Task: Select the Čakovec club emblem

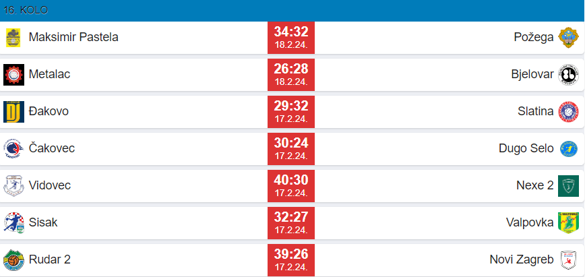Action: click(13, 148)
